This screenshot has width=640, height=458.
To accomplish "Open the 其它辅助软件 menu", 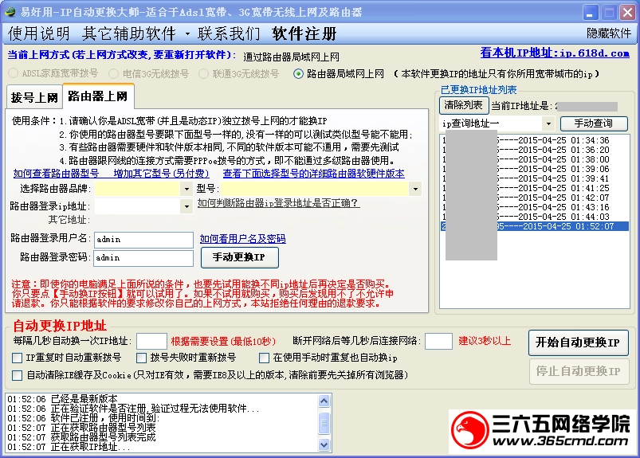I will point(129,33).
